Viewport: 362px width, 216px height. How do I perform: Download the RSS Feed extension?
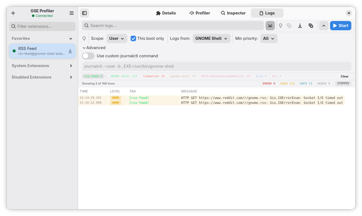point(70,51)
